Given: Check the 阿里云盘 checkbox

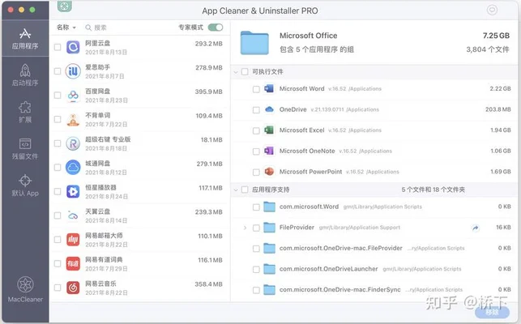Looking at the screenshot, I should pyautogui.click(x=58, y=47).
